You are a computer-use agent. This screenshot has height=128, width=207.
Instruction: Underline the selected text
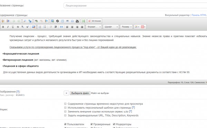point(13,27)
